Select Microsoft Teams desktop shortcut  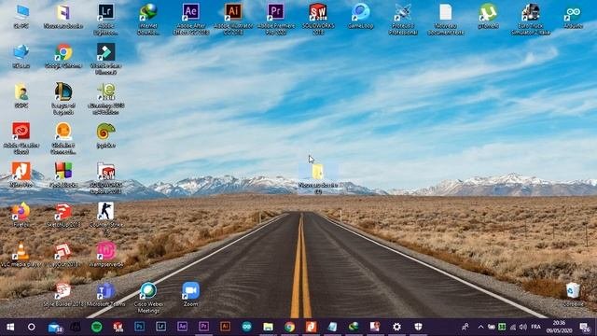pos(105,295)
